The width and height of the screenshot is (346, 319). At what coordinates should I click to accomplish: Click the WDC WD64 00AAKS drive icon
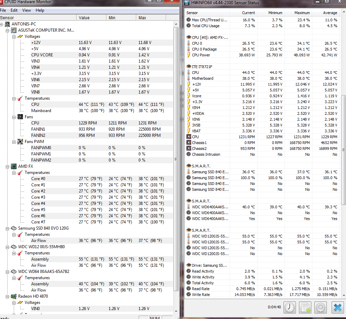click(x=14, y=271)
